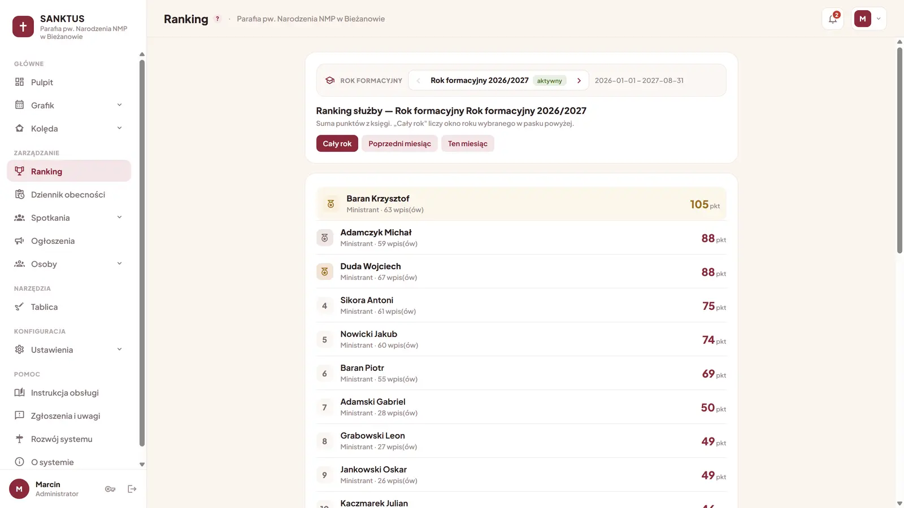This screenshot has width=904, height=508.
Task: Click the Osoby people icon
Action: click(x=19, y=264)
